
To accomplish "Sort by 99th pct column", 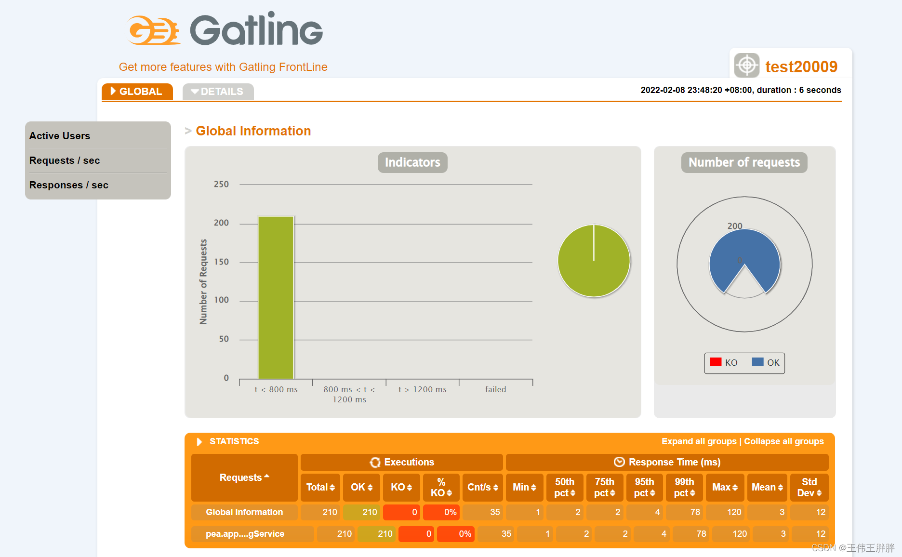I will [x=685, y=487].
